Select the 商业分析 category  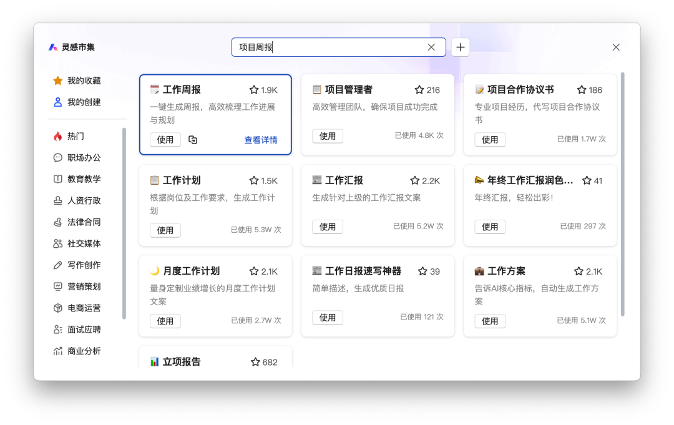77,351
